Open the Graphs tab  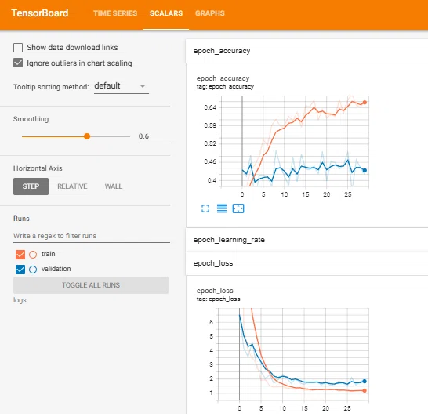pos(209,13)
